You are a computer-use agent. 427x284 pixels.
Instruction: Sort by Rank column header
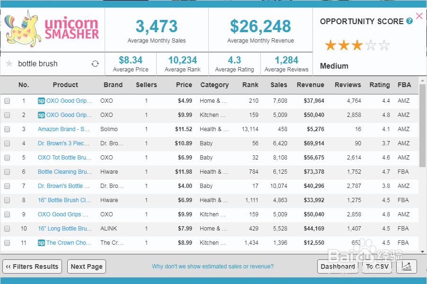pos(250,85)
